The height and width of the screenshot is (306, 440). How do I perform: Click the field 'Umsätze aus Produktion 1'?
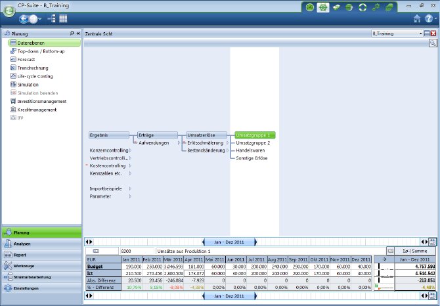click(271, 251)
